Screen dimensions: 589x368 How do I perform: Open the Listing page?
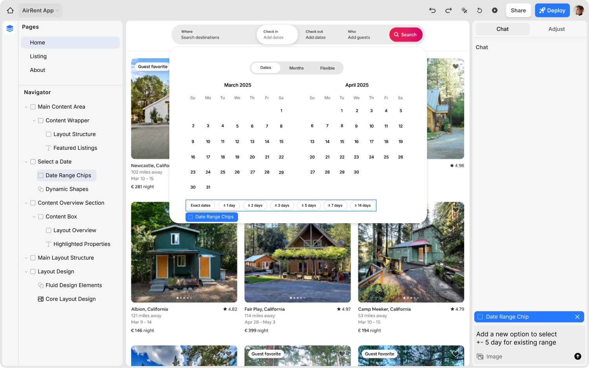pyautogui.click(x=38, y=56)
